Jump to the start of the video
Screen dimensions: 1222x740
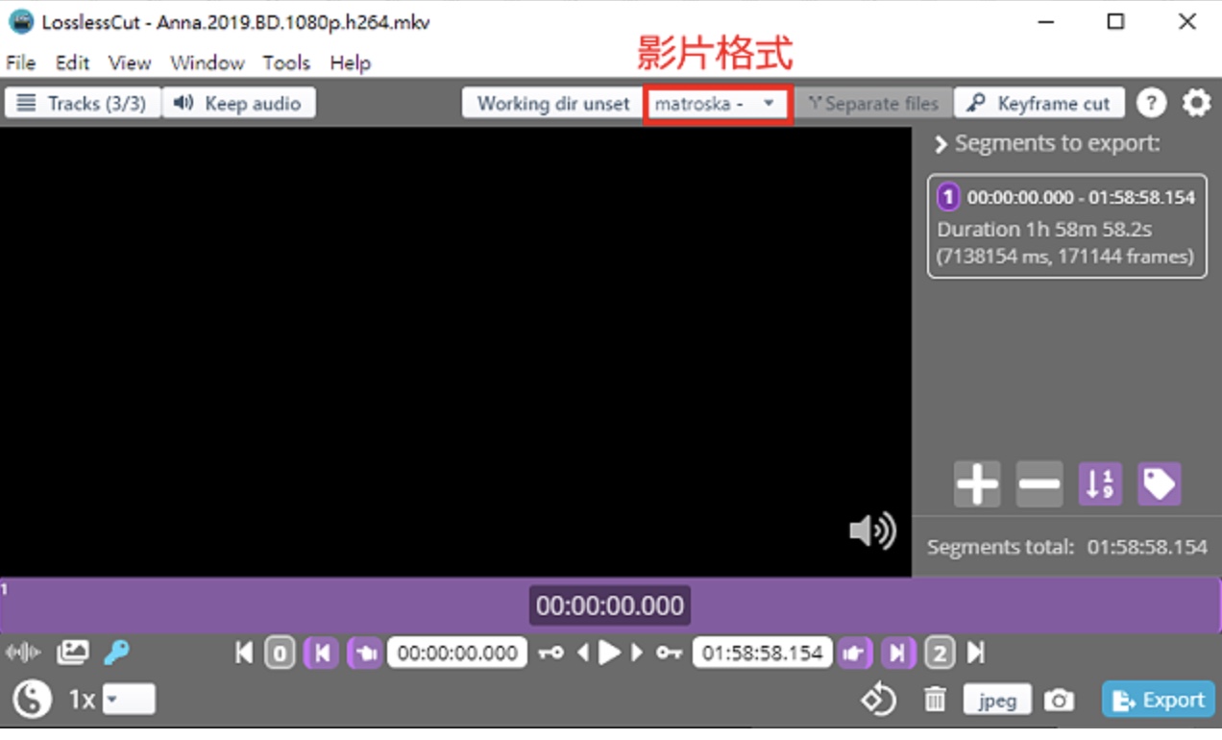(244, 654)
